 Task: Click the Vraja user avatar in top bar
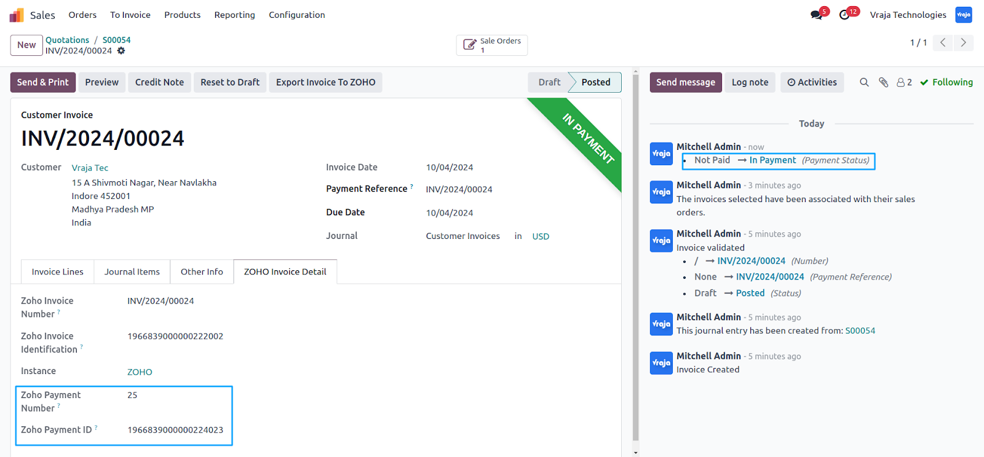click(963, 15)
